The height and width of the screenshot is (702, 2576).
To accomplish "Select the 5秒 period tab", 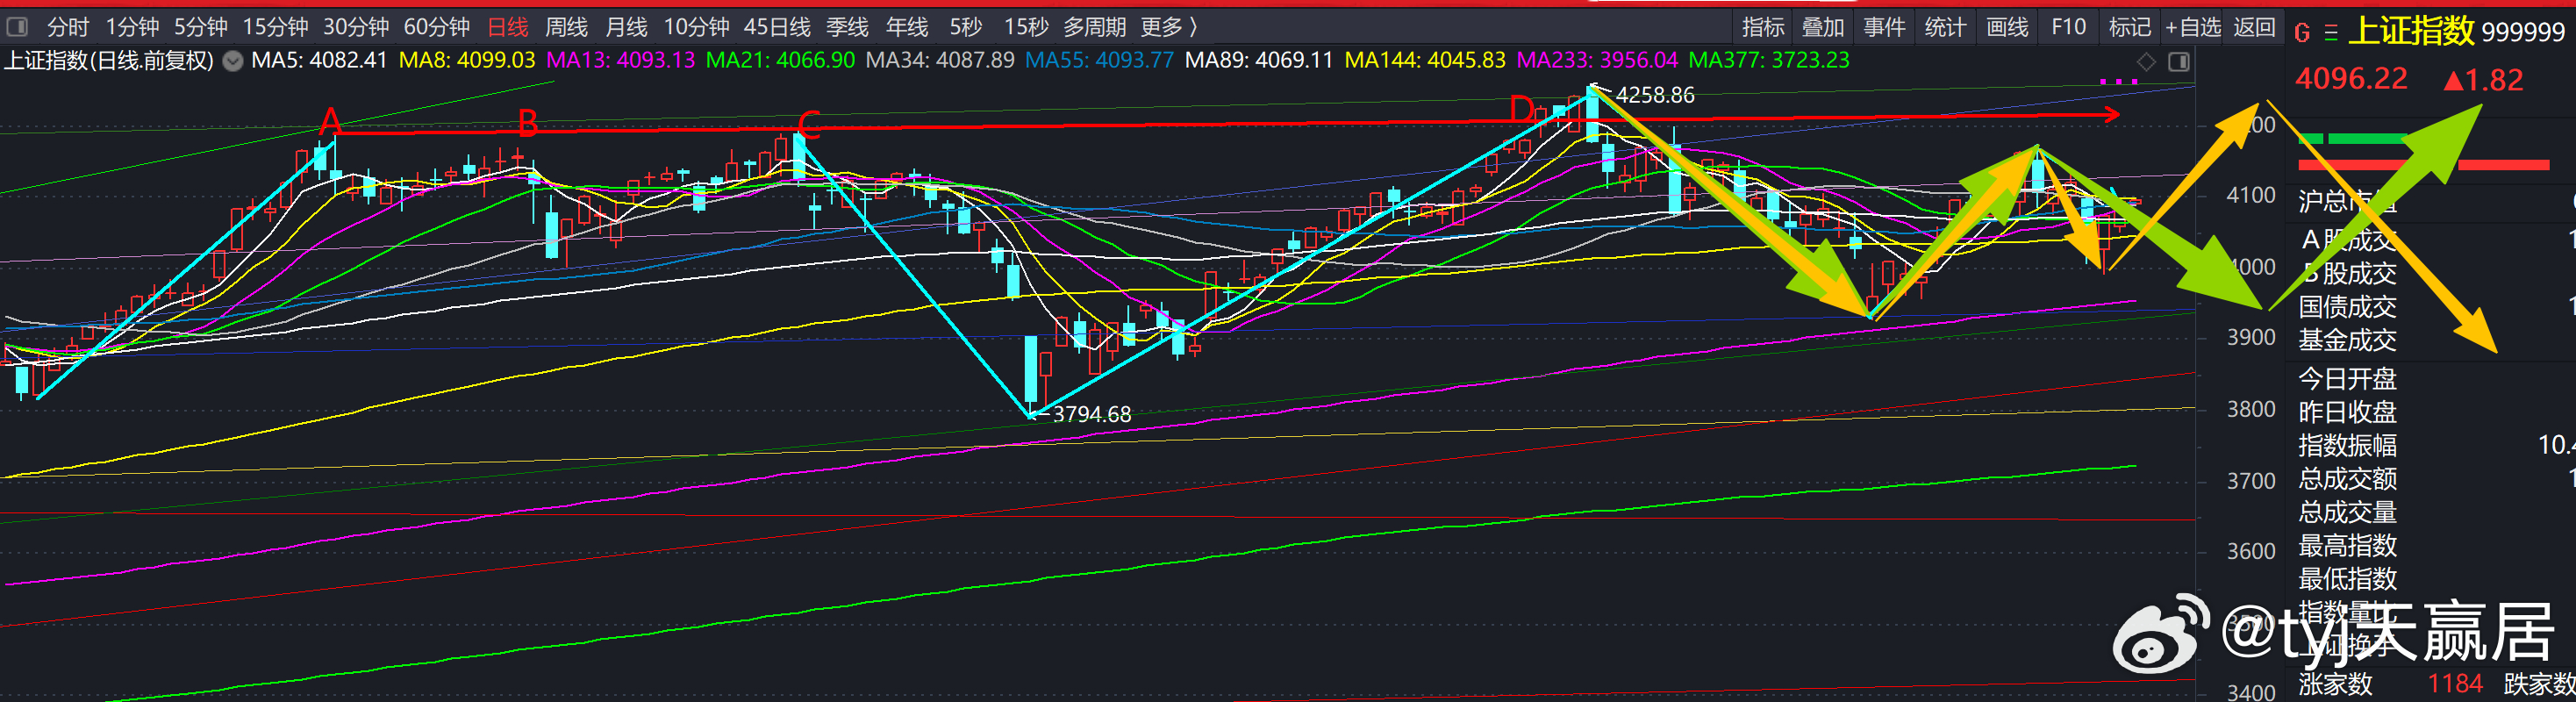I will 966,27.
